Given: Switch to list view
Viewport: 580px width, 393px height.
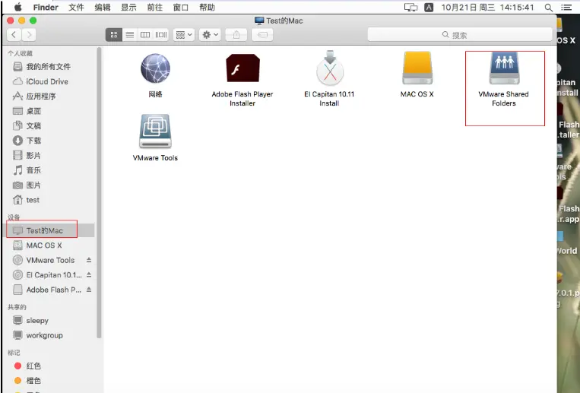Looking at the screenshot, I should click(129, 35).
